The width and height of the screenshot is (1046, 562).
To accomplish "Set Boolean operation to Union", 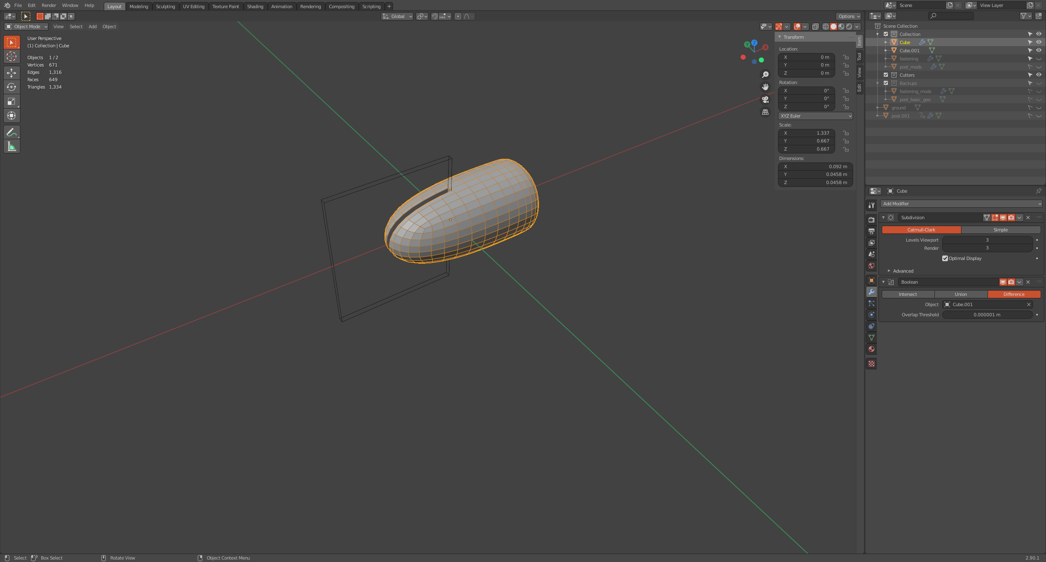I will tap(961, 294).
